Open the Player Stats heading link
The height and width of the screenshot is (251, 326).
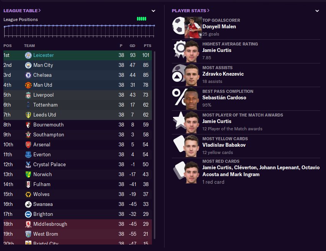pyautogui.click(x=191, y=11)
